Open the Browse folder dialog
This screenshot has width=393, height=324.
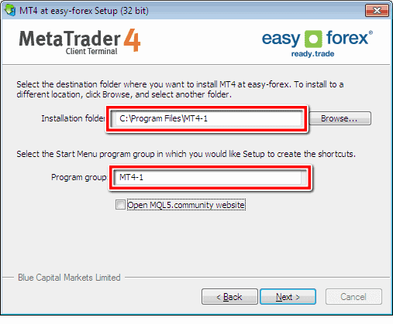(x=340, y=118)
